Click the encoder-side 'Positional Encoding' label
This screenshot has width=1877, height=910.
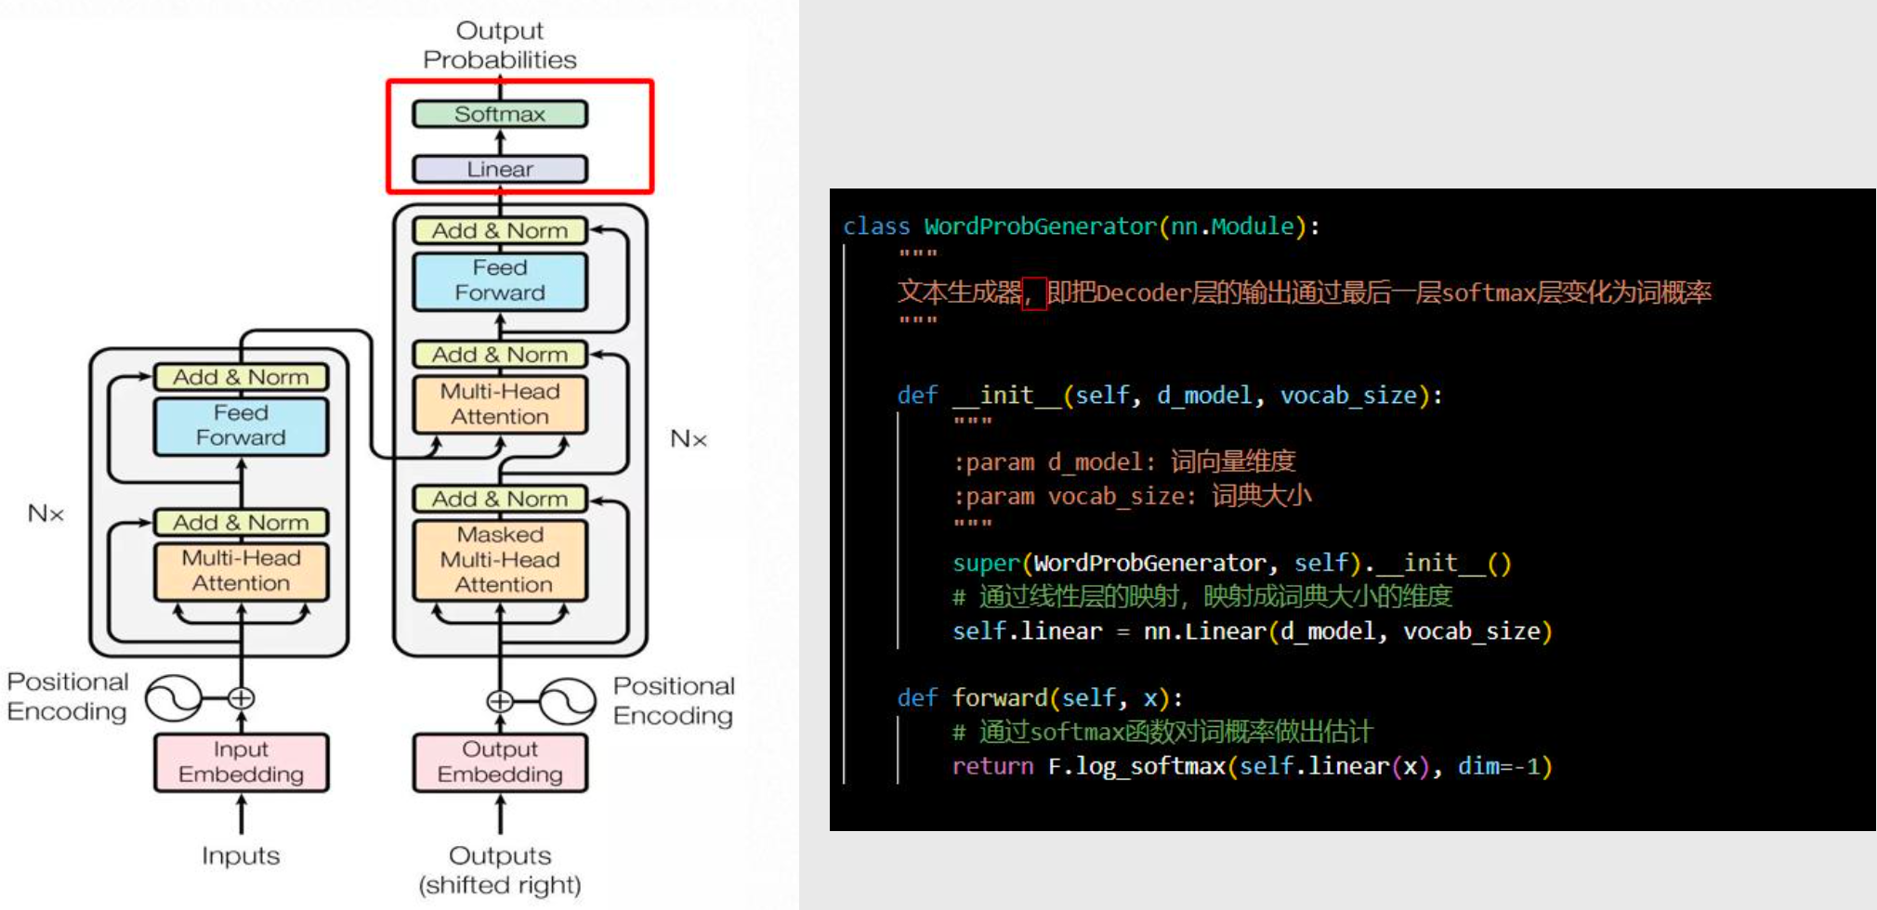[67, 696]
